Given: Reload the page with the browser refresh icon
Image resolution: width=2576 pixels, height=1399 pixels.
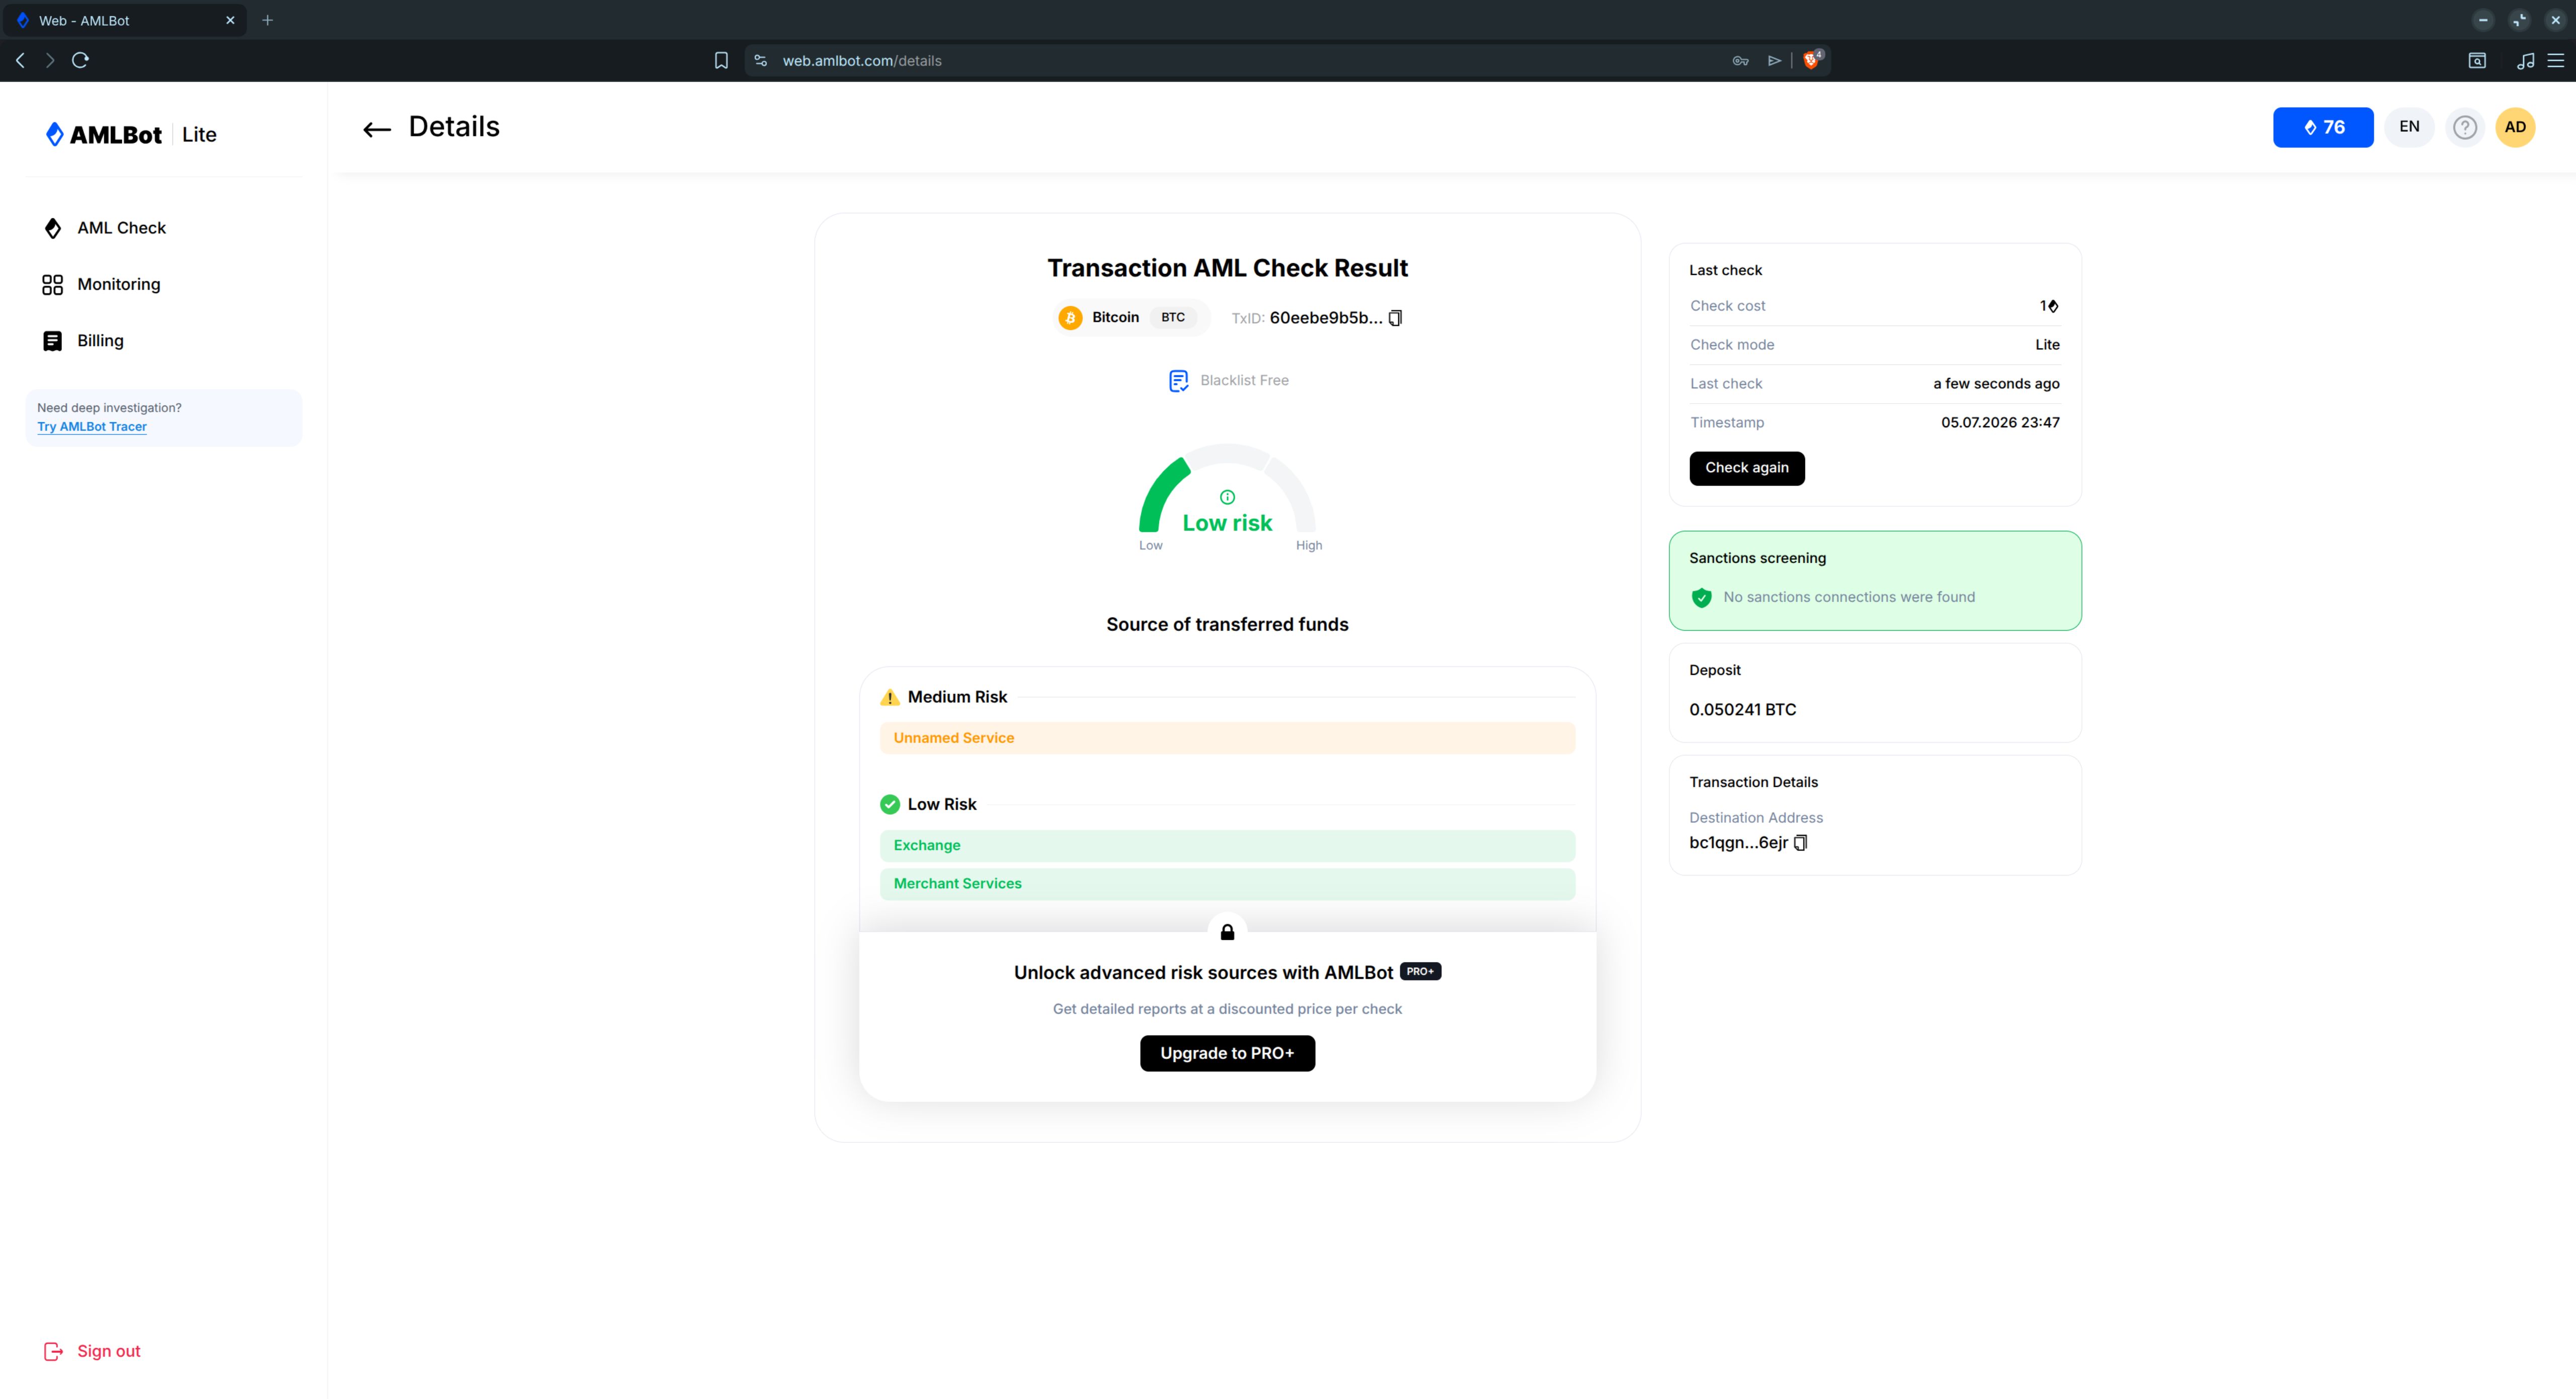Looking at the screenshot, I should click(x=80, y=60).
